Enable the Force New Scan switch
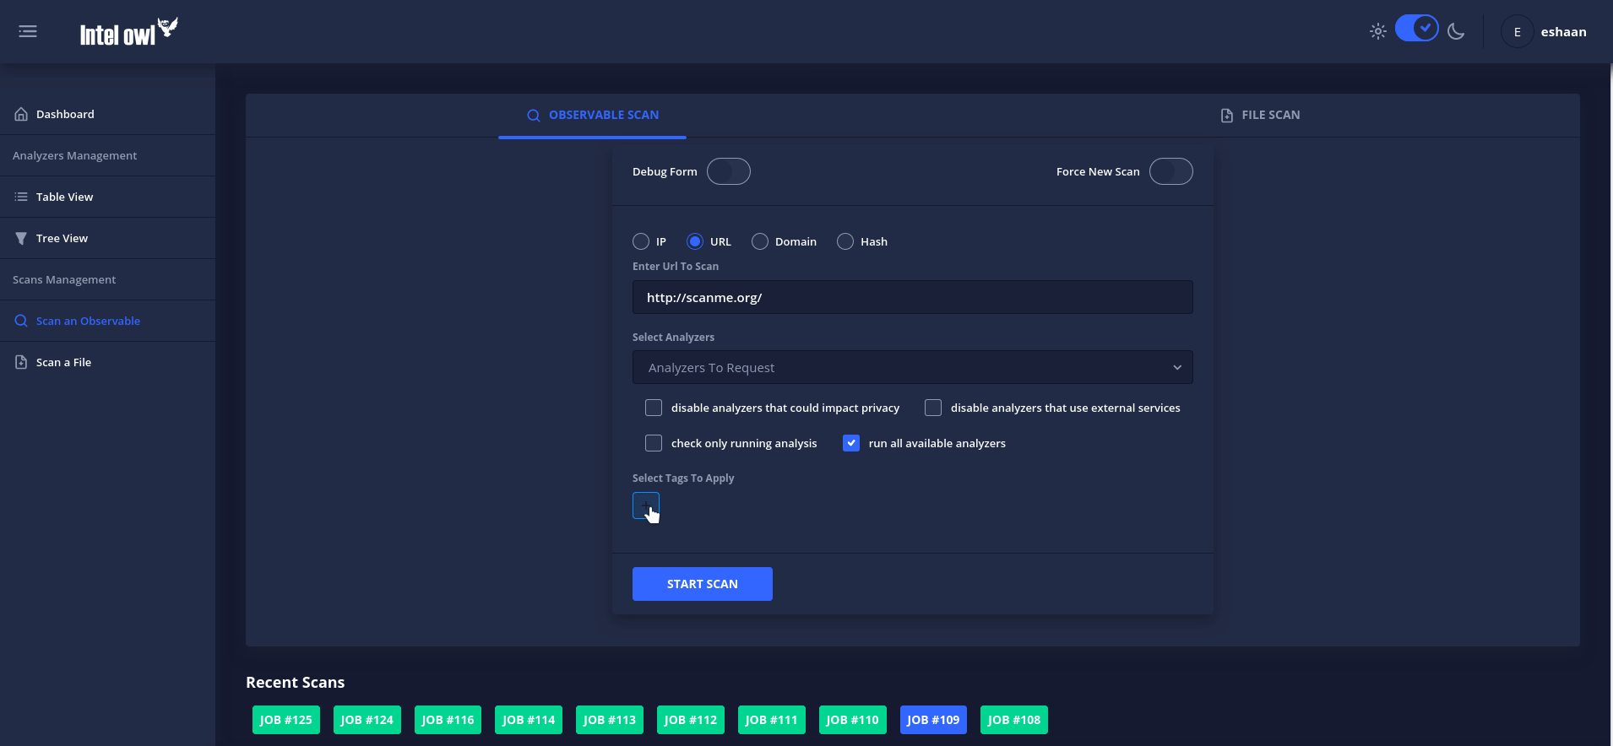This screenshot has height=746, width=1613. (1170, 171)
